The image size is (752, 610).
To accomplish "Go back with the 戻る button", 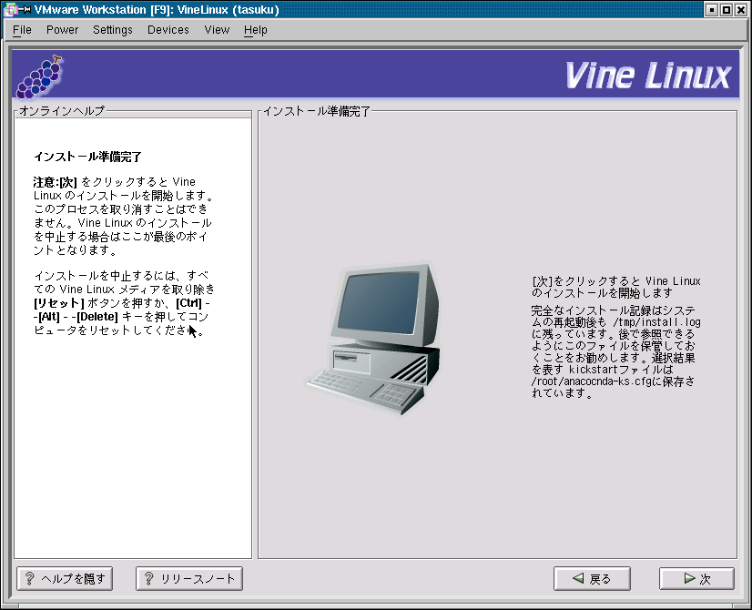I will click(592, 578).
